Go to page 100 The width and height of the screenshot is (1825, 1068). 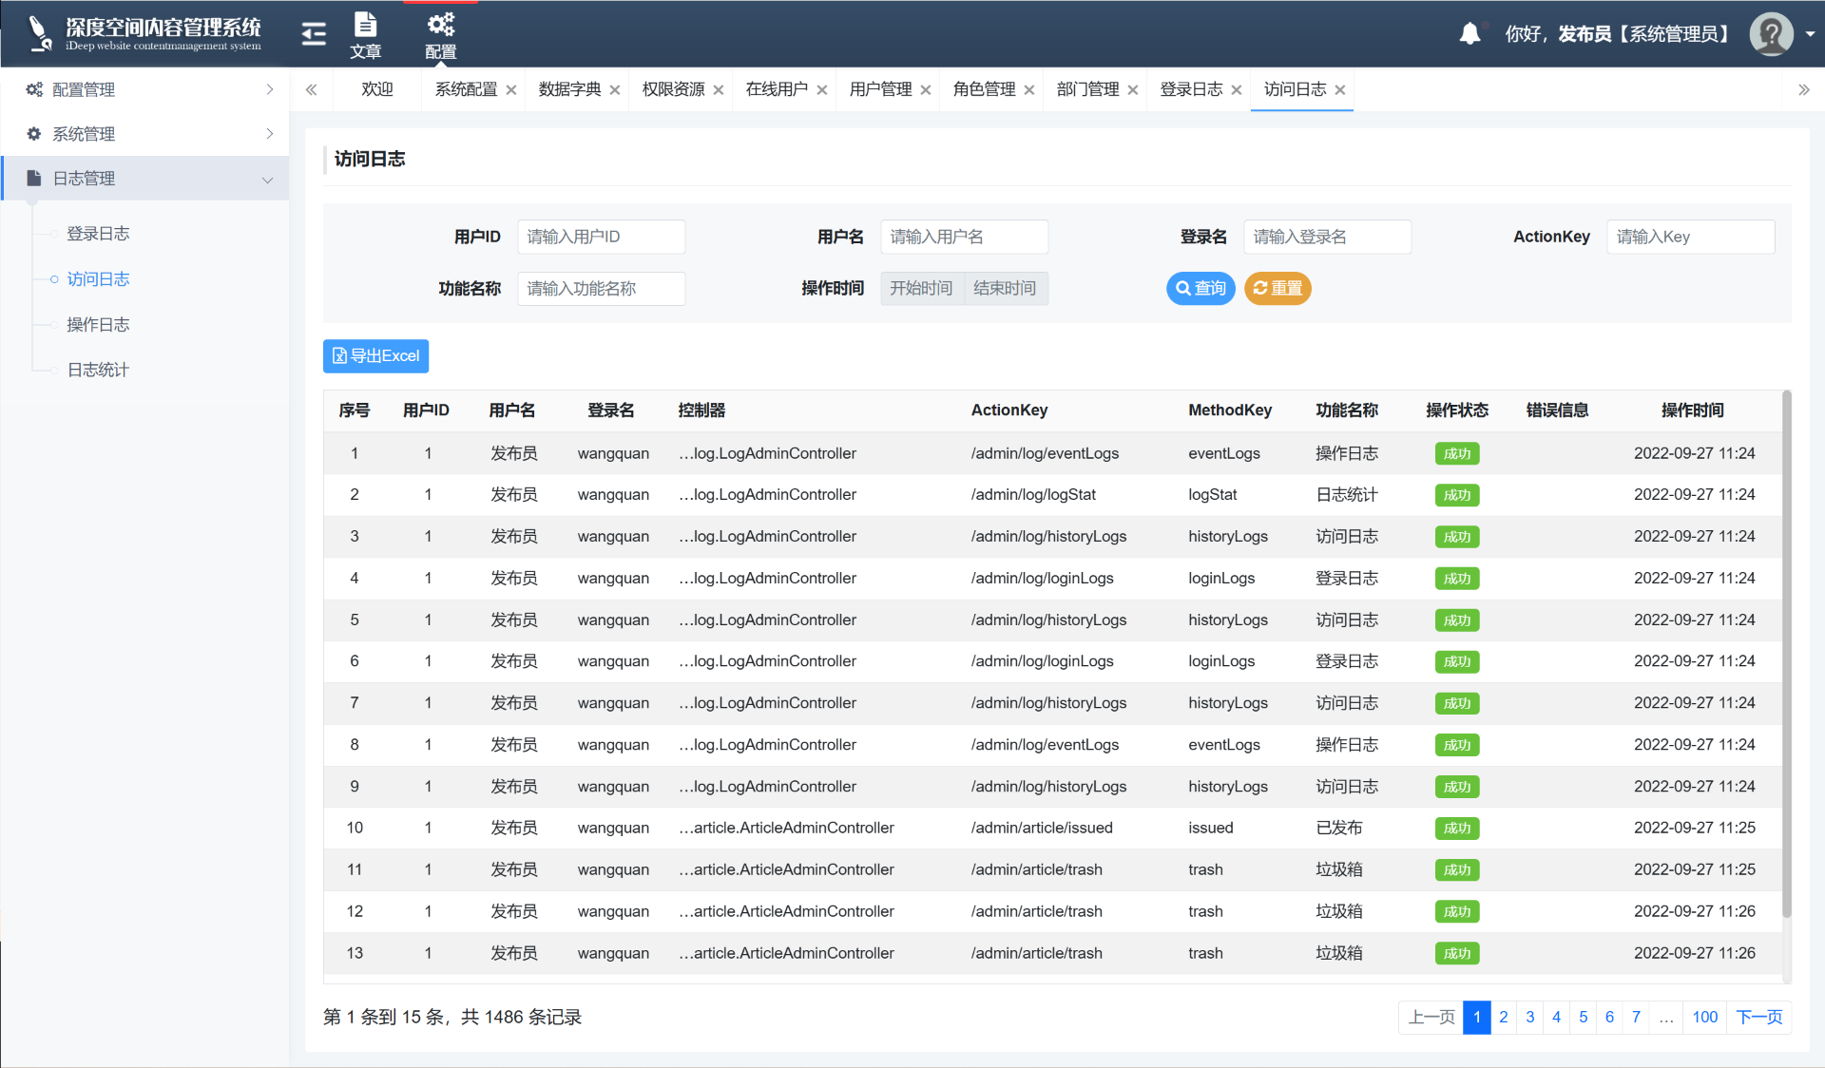pos(1705,1018)
